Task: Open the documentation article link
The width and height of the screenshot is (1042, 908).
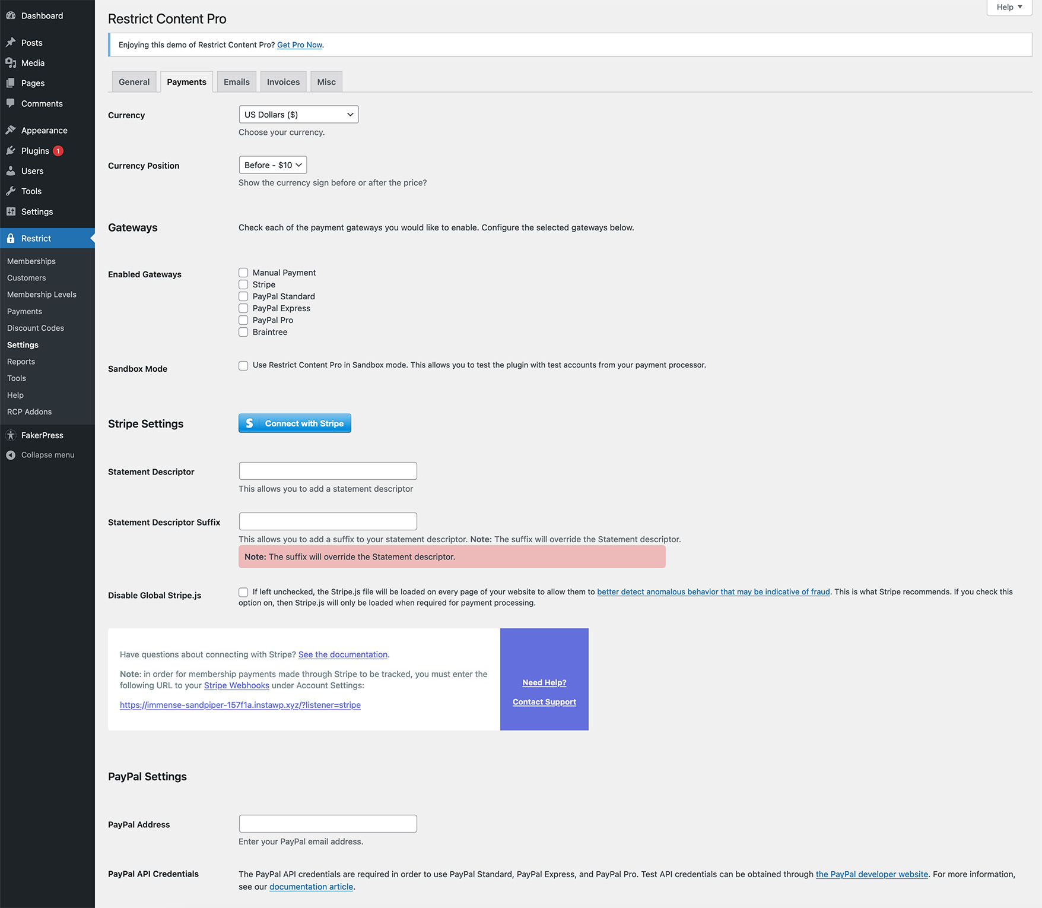Action: (311, 887)
